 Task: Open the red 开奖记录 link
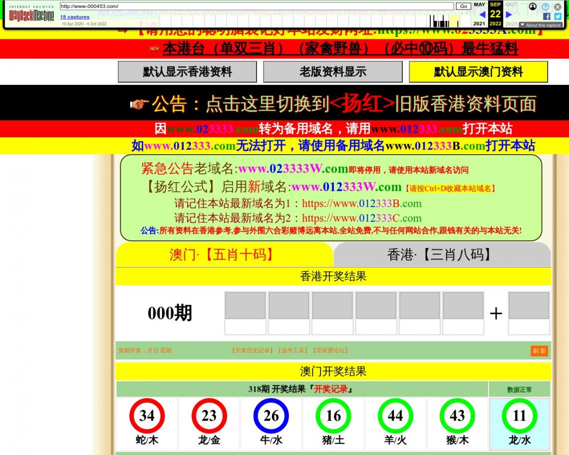(x=331, y=389)
